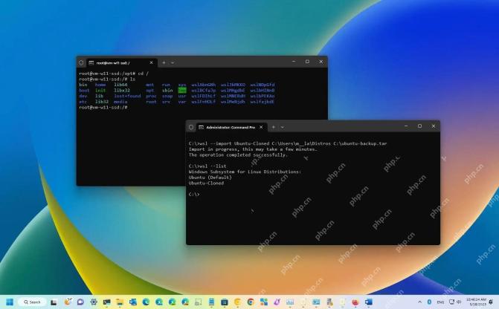Click the green highlighted tmp directory entry

182,91
